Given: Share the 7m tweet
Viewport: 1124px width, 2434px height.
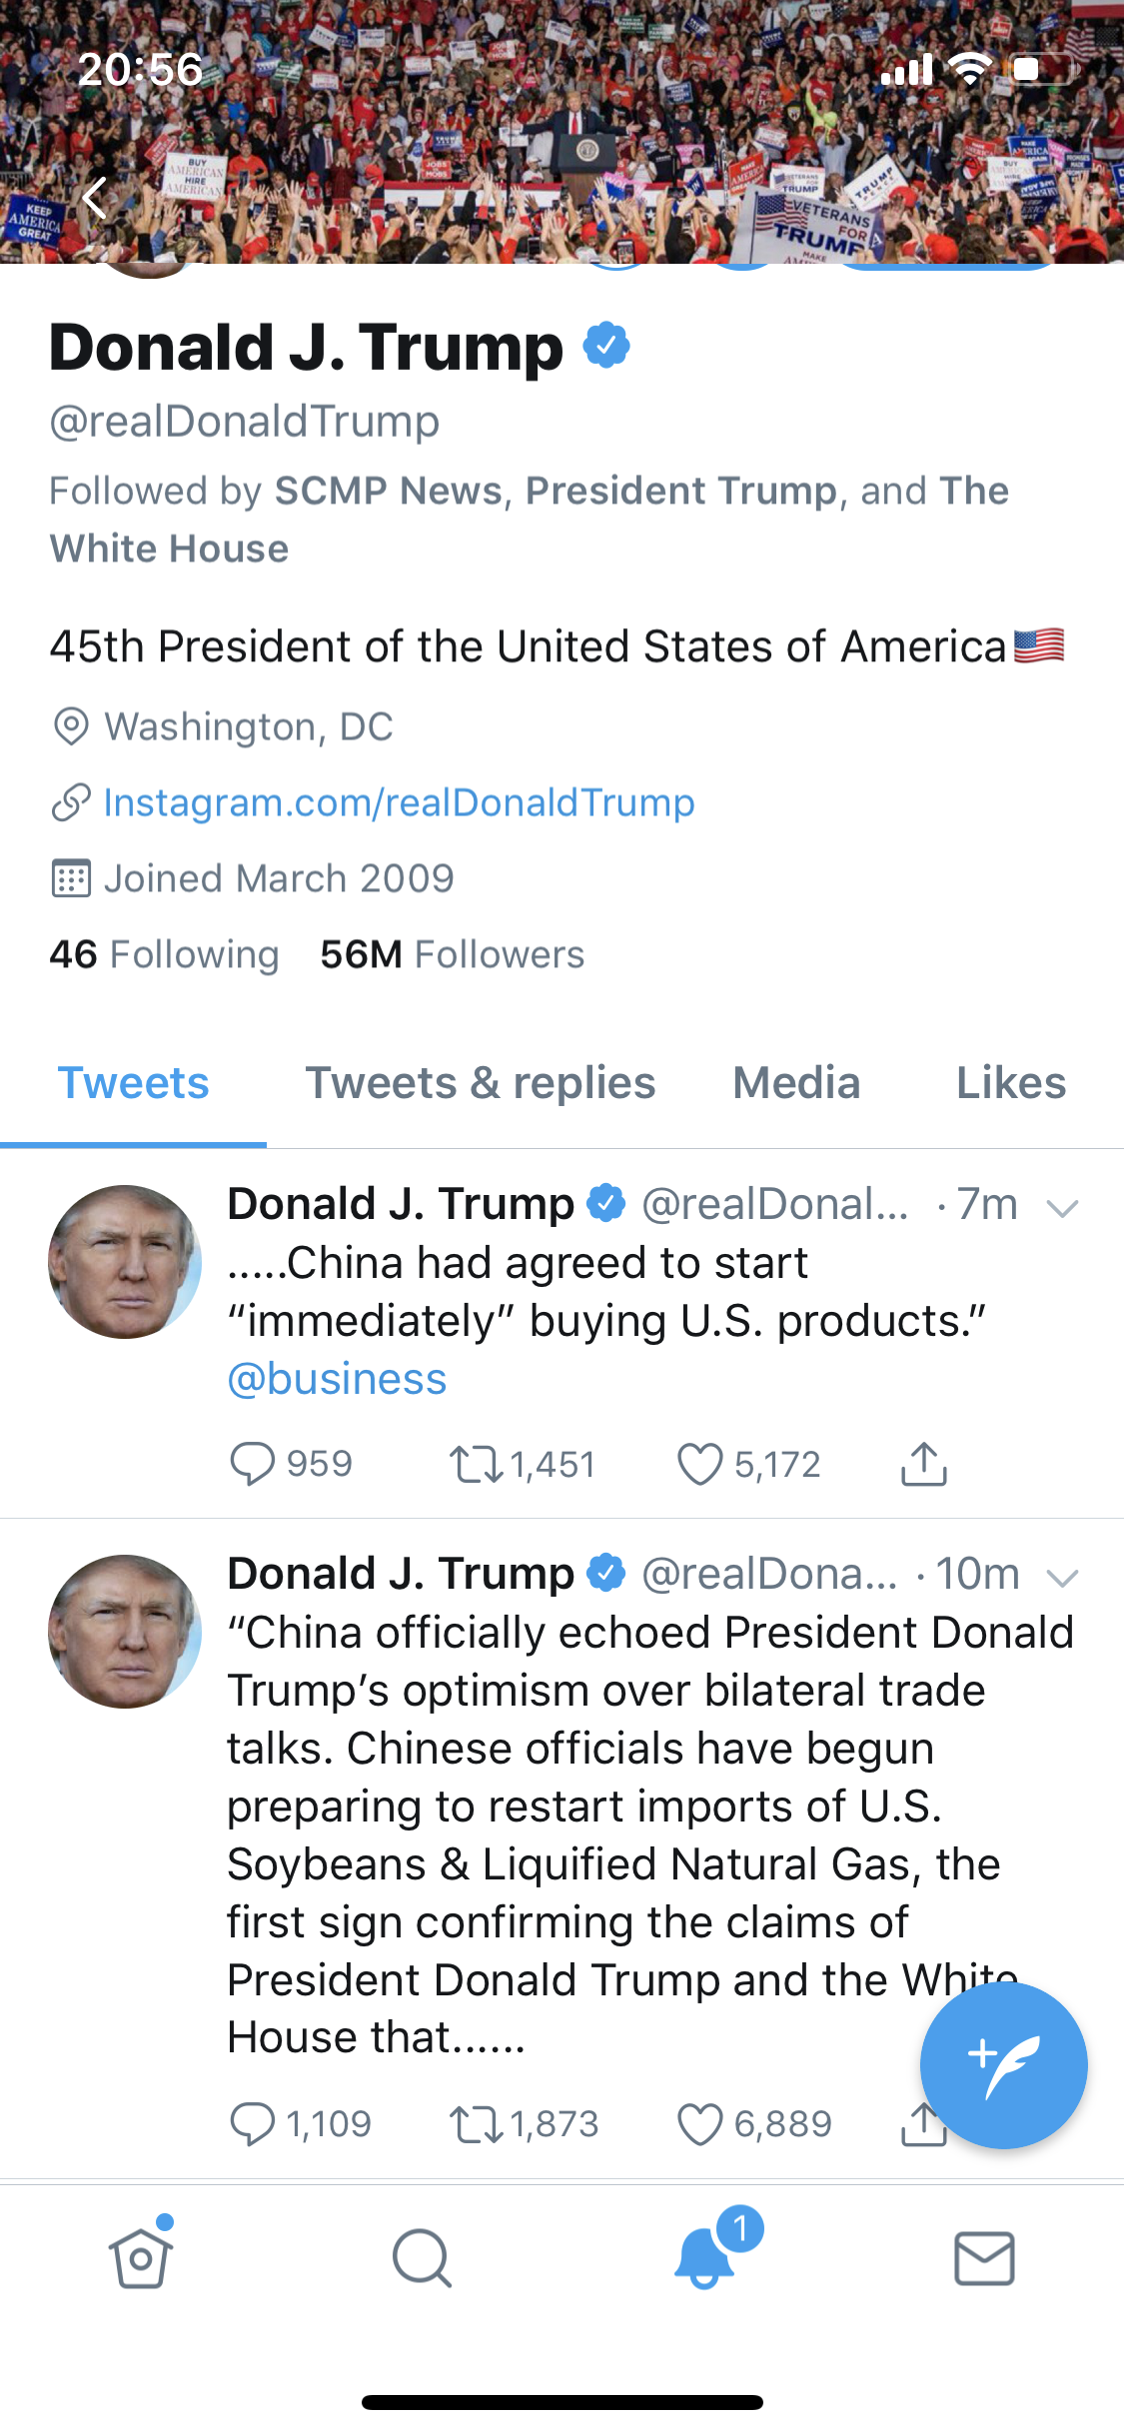Looking at the screenshot, I should click(923, 1465).
